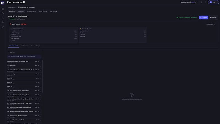Go to Yogamatters breadcrumb
This screenshot has height=124, width=220.
pos(12,7)
